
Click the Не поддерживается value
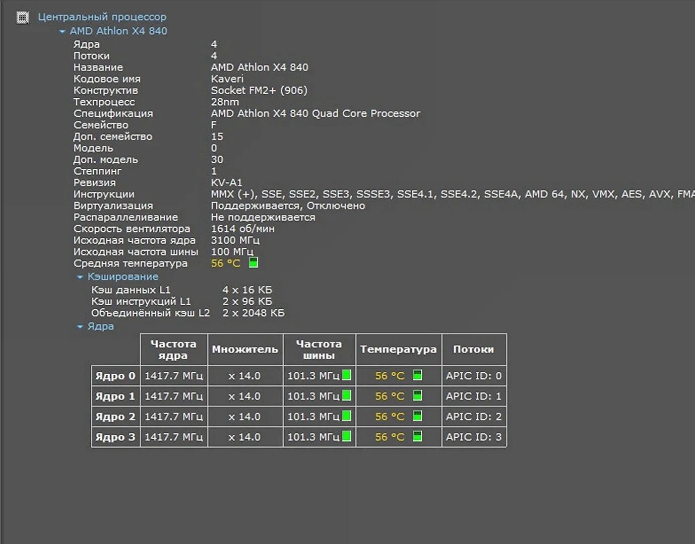(263, 218)
